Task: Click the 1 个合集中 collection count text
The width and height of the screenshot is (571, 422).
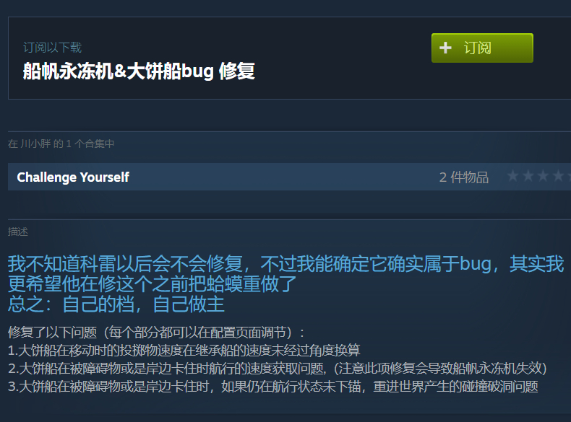Action: 90,144
